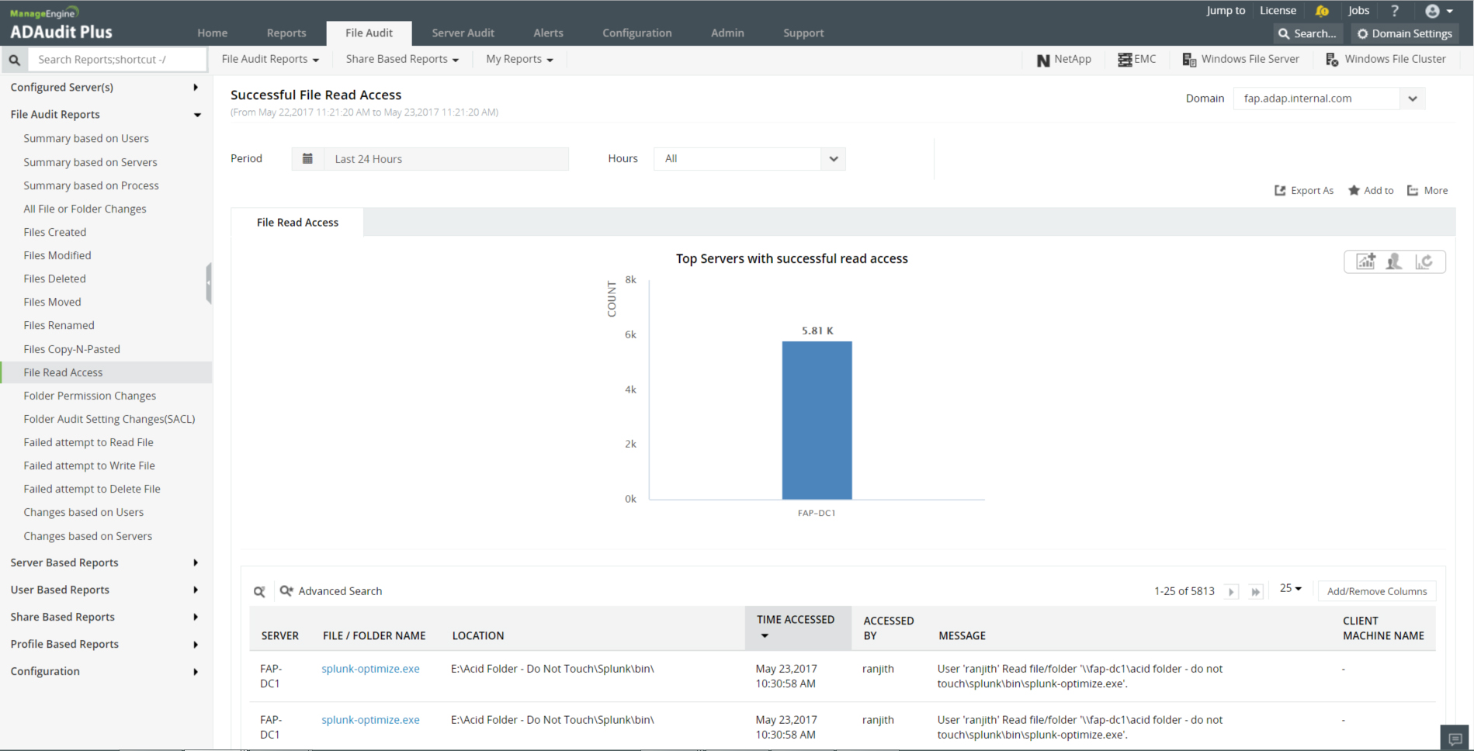
Task: Switch to the Server Audit tab
Action: pyautogui.click(x=463, y=33)
